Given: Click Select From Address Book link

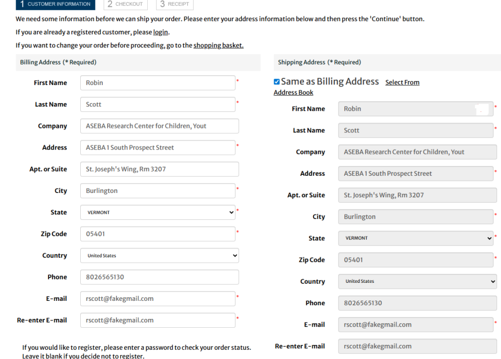Looking at the screenshot, I should (x=402, y=83).
